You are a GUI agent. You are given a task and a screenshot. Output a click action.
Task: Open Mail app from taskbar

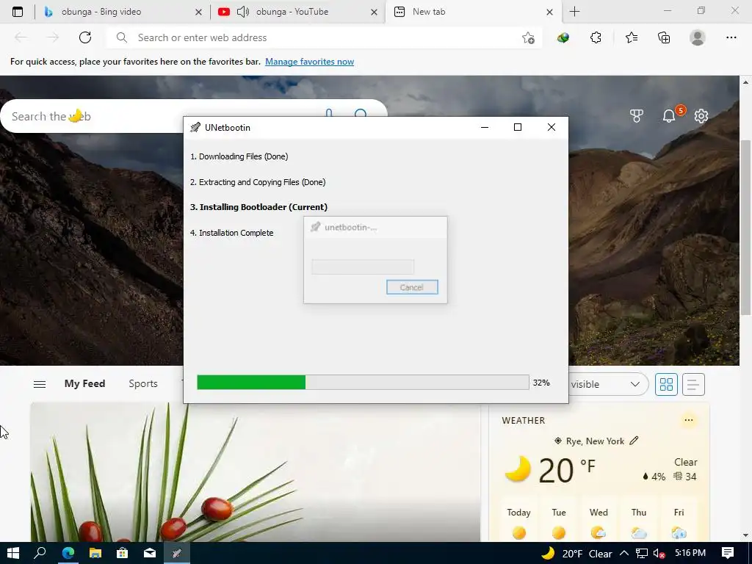click(x=150, y=553)
